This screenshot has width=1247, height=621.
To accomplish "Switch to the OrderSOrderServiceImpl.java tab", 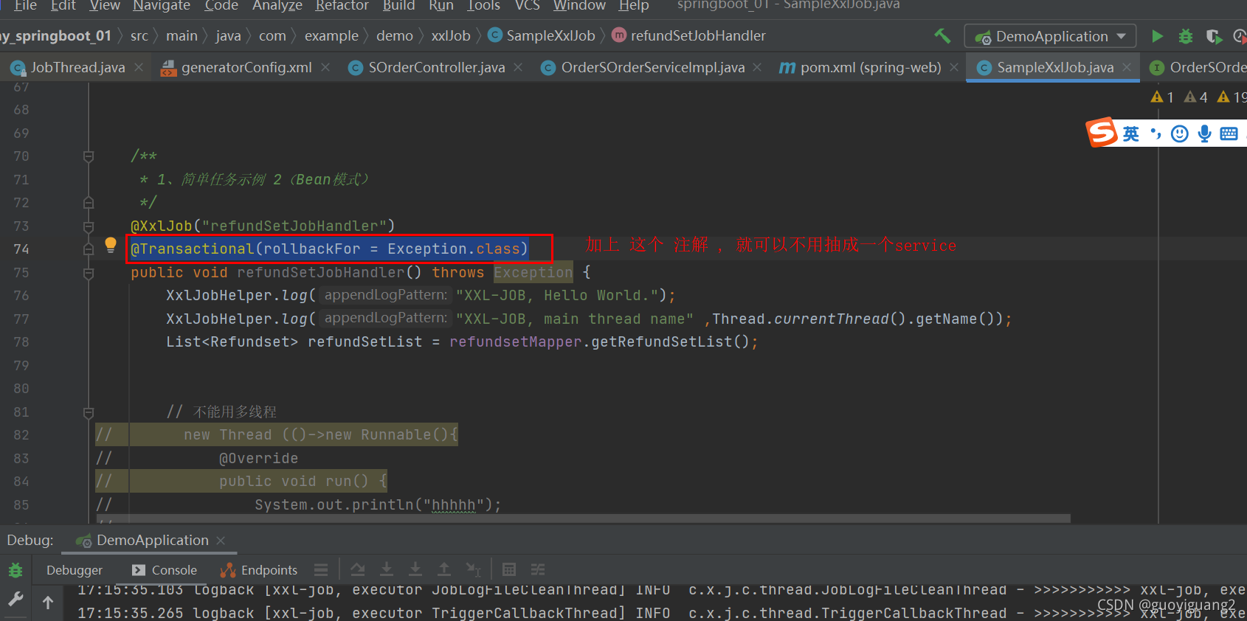I will click(x=653, y=67).
